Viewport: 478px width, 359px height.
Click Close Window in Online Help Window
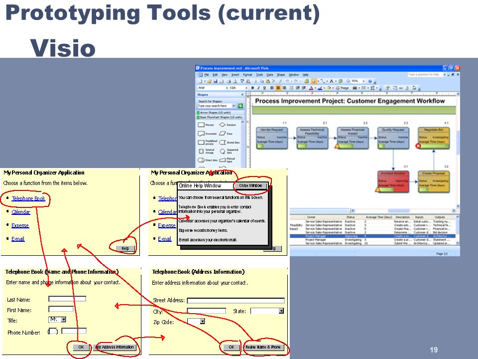click(x=250, y=185)
